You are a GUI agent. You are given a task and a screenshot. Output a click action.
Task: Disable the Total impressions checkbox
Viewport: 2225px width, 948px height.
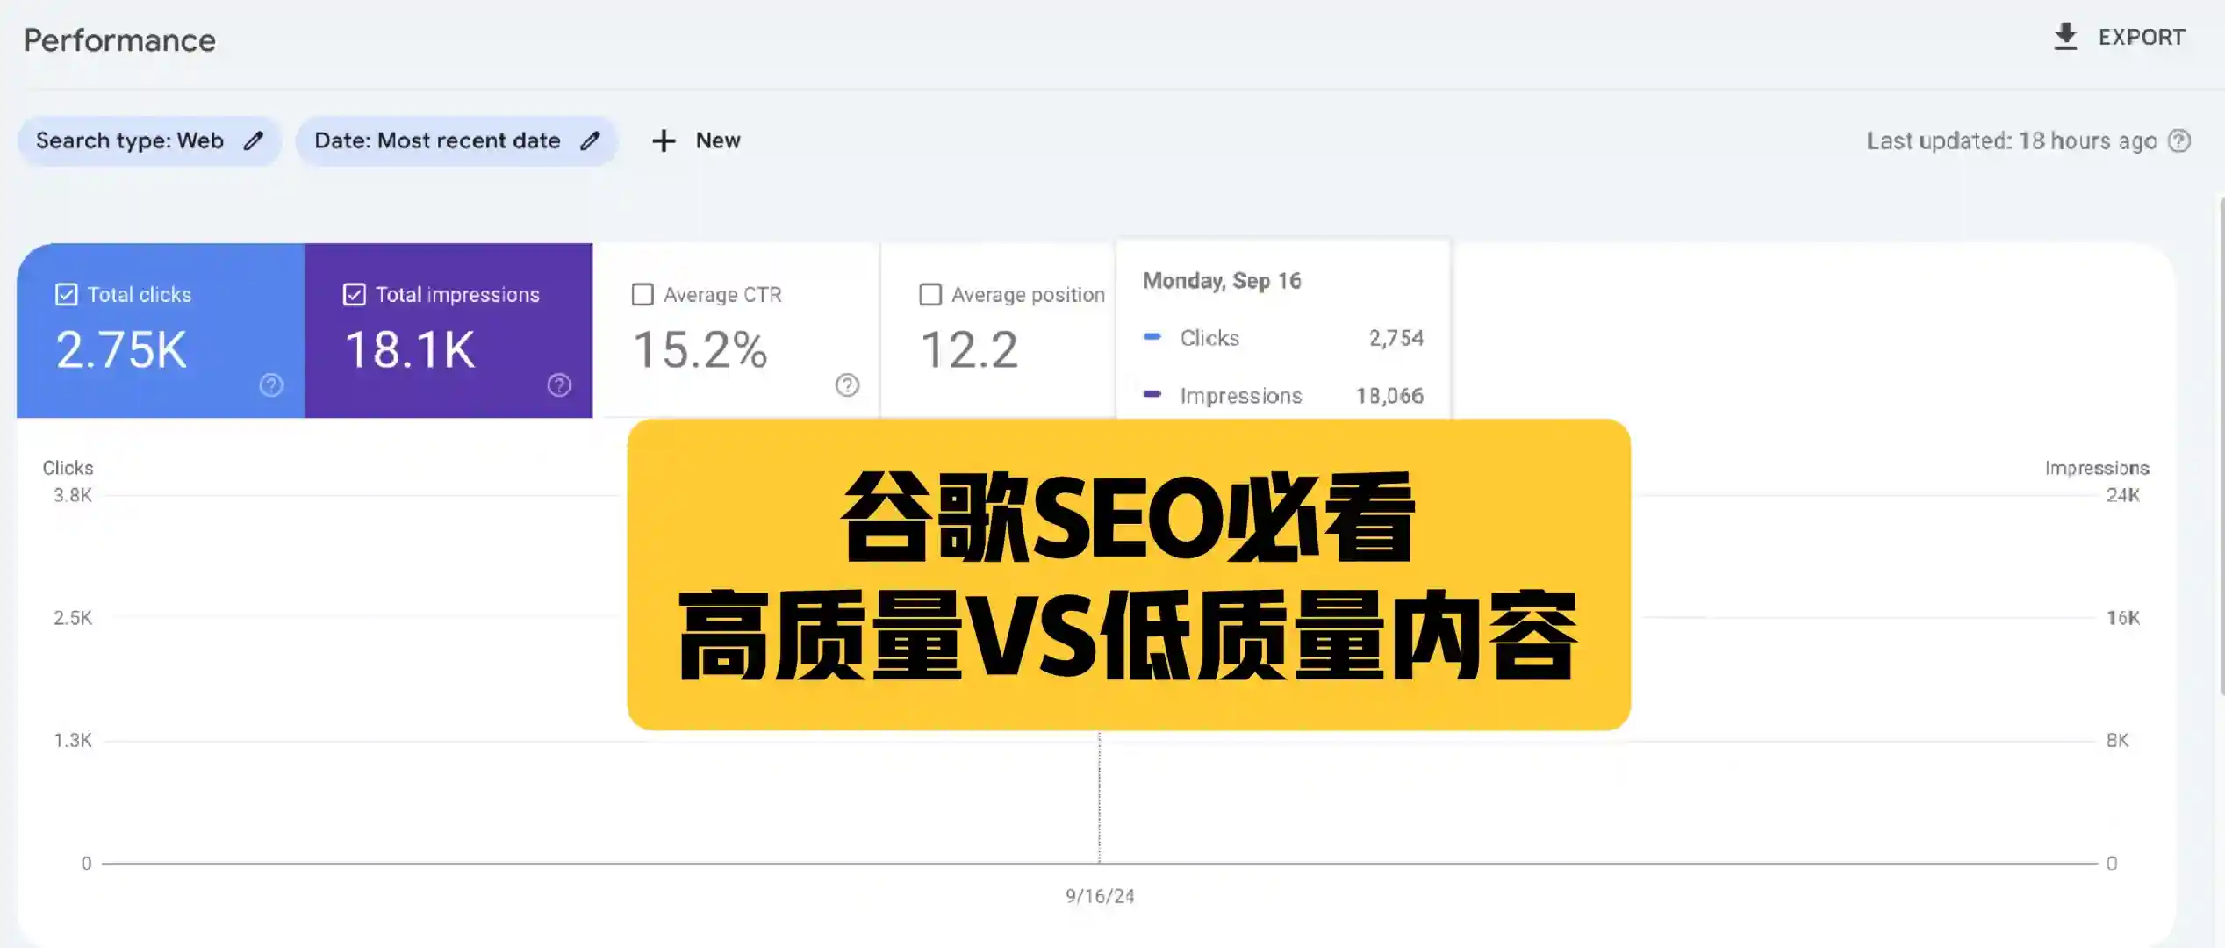(x=355, y=294)
